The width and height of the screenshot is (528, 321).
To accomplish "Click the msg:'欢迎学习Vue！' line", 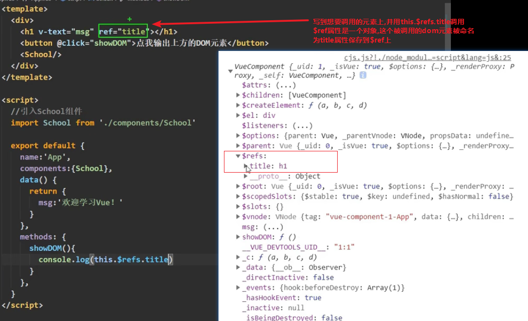I will (x=81, y=203).
